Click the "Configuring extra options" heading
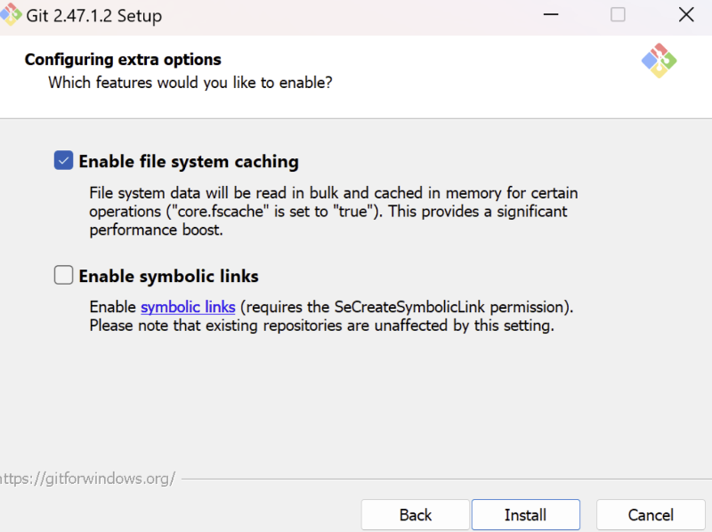Viewport: 712px width, 532px height. [123, 60]
